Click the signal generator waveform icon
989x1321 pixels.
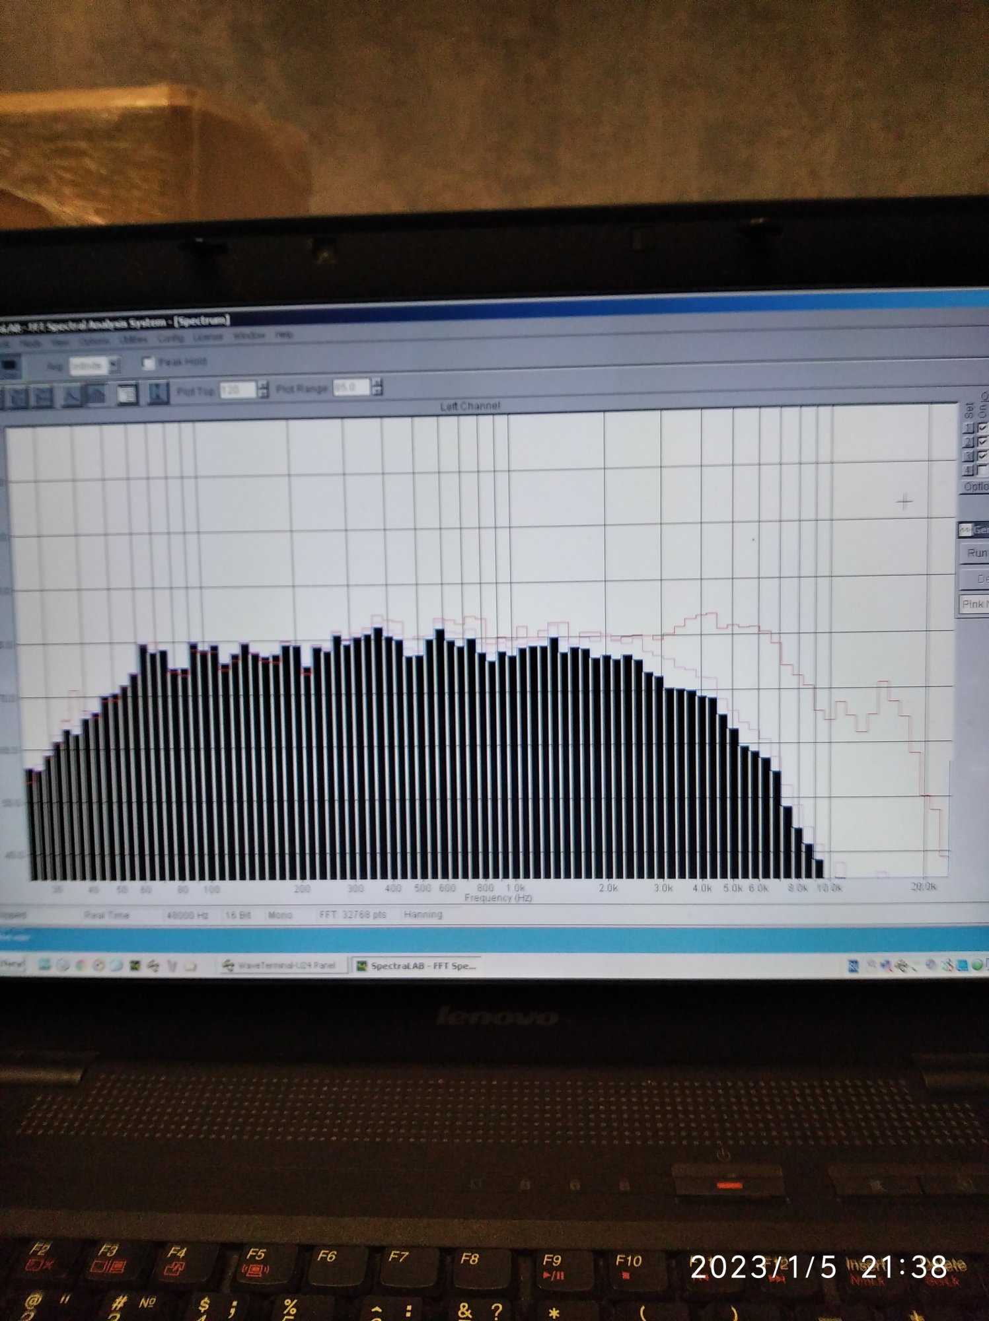tap(965, 530)
